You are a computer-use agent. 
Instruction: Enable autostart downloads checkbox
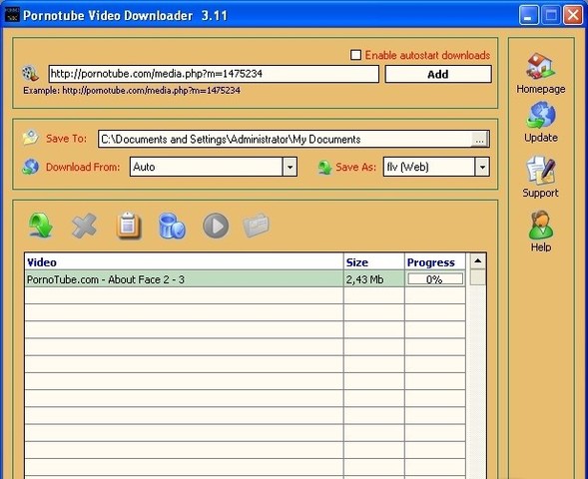(x=355, y=55)
